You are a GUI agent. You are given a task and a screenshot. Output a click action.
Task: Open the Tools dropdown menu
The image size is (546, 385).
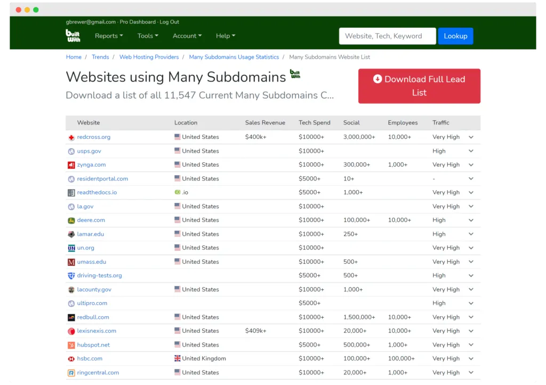click(x=148, y=36)
